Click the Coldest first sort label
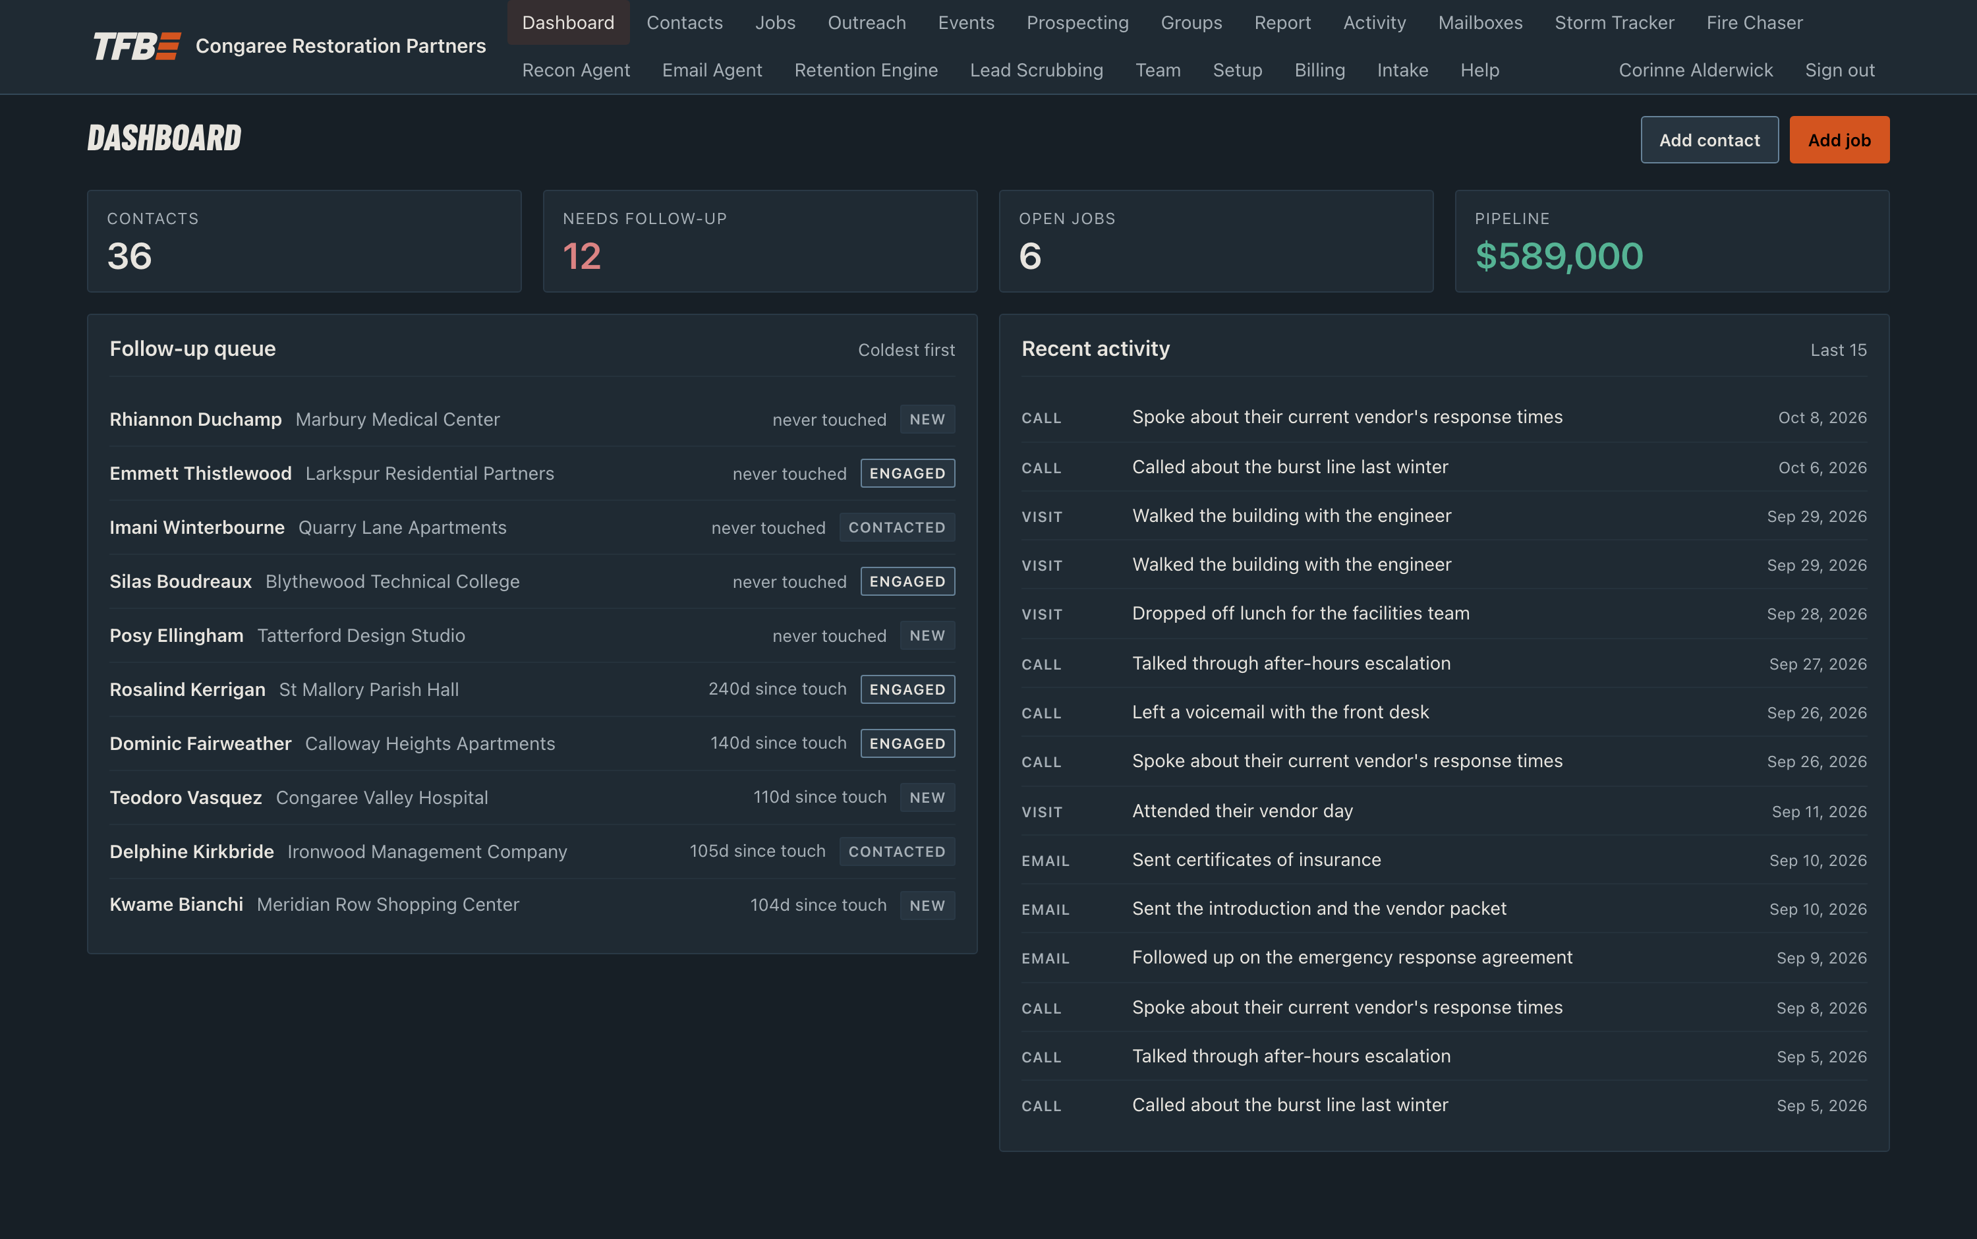 tap(906, 350)
